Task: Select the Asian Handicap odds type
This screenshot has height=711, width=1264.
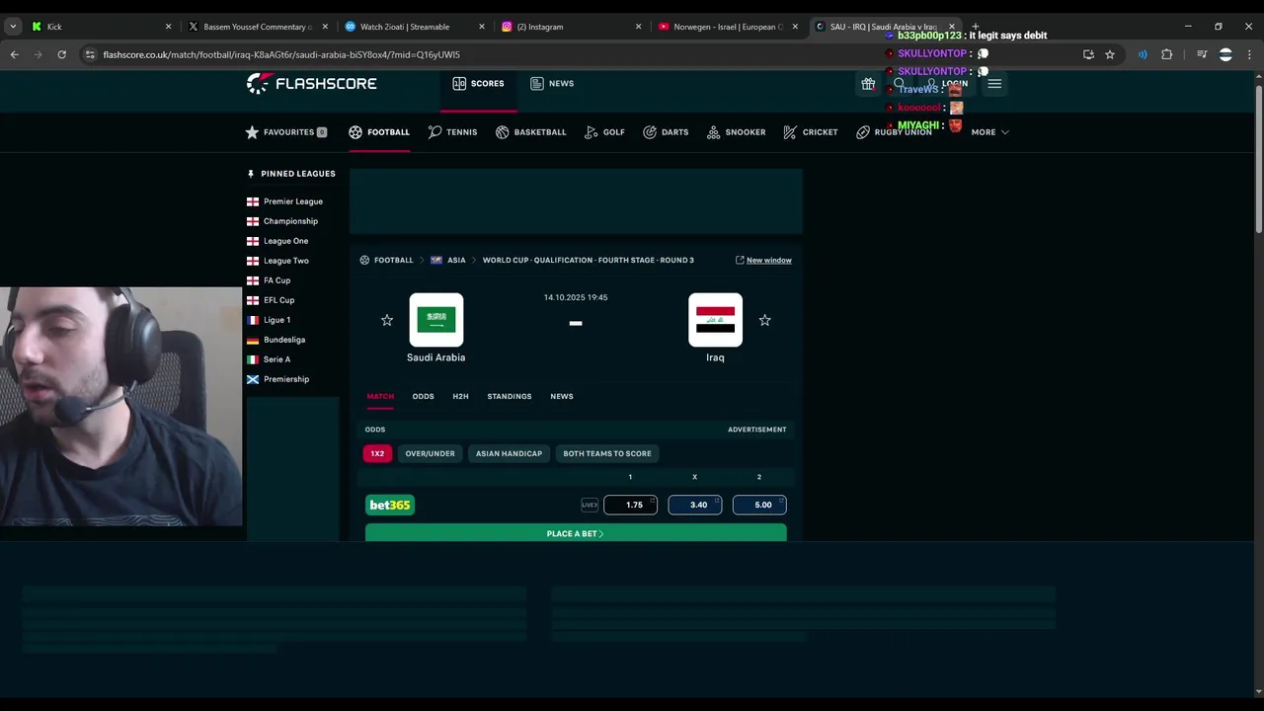Action: point(509,453)
